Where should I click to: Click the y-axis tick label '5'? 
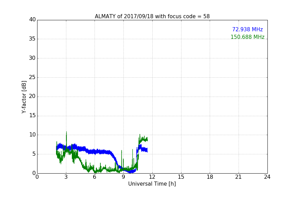[x=34, y=154]
